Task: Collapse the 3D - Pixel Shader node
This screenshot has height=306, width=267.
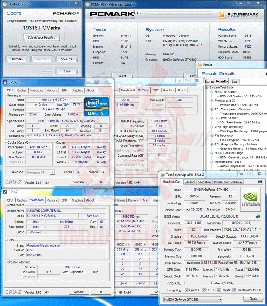Action: [212, 118]
